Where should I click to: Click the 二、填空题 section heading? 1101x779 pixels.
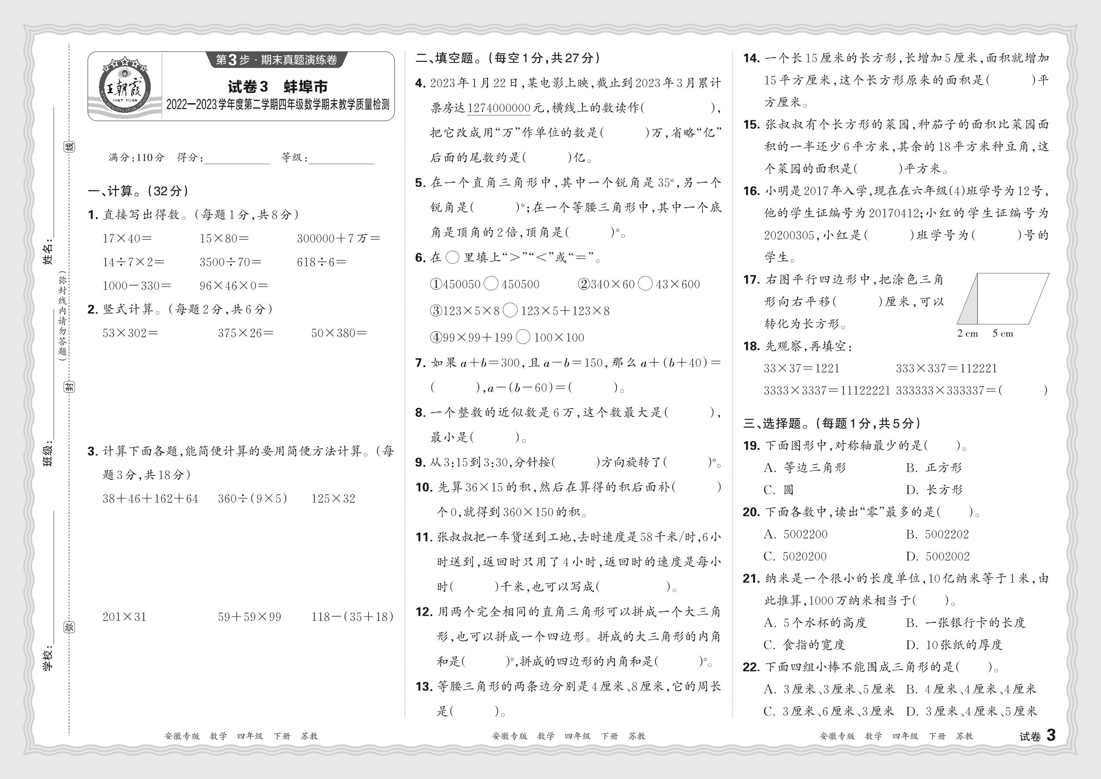coord(445,58)
